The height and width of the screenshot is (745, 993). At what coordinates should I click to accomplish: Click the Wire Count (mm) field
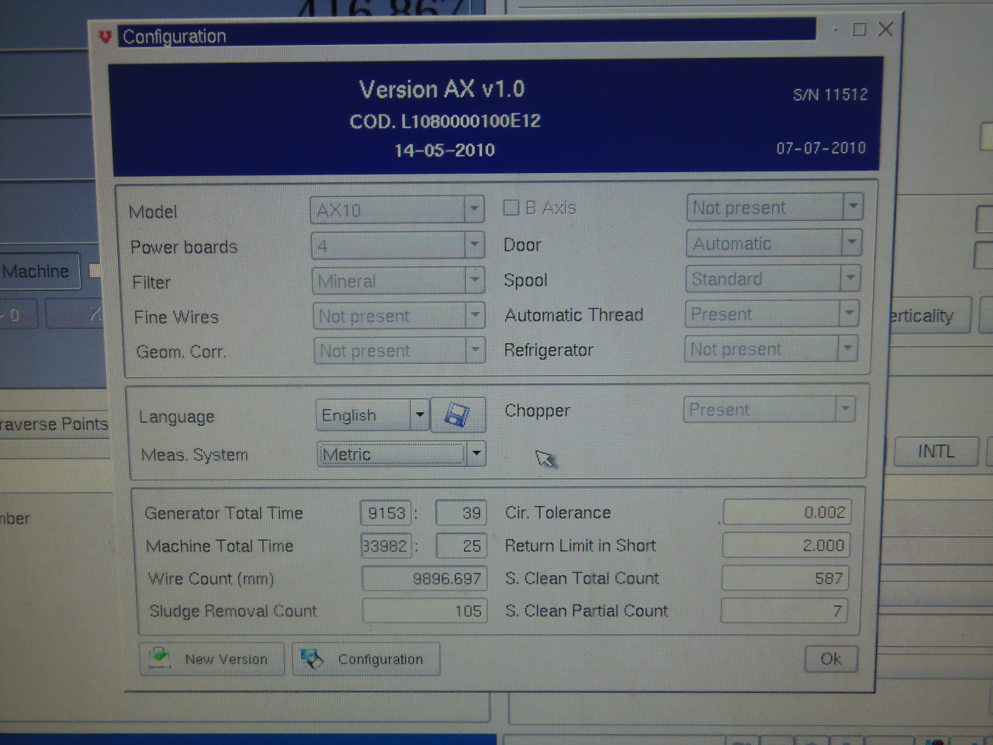coord(424,578)
